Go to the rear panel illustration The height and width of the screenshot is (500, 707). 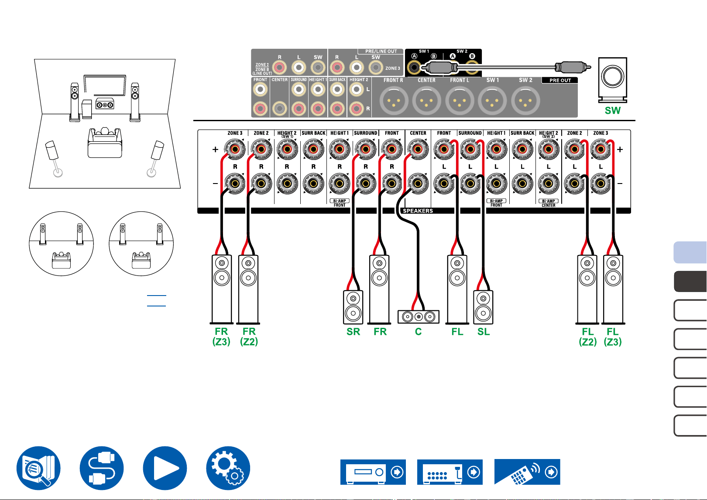(x=450, y=472)
